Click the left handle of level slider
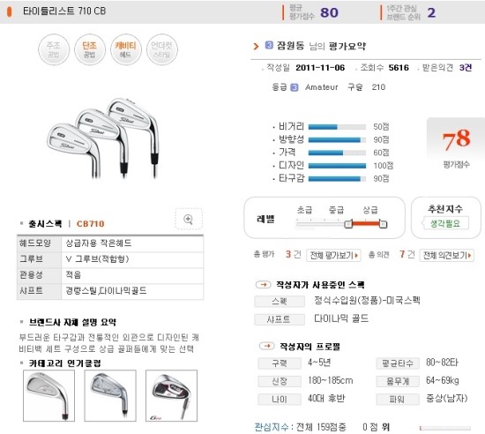 tap(348, 224)
